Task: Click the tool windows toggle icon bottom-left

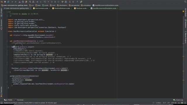Action: click(1, 103)
